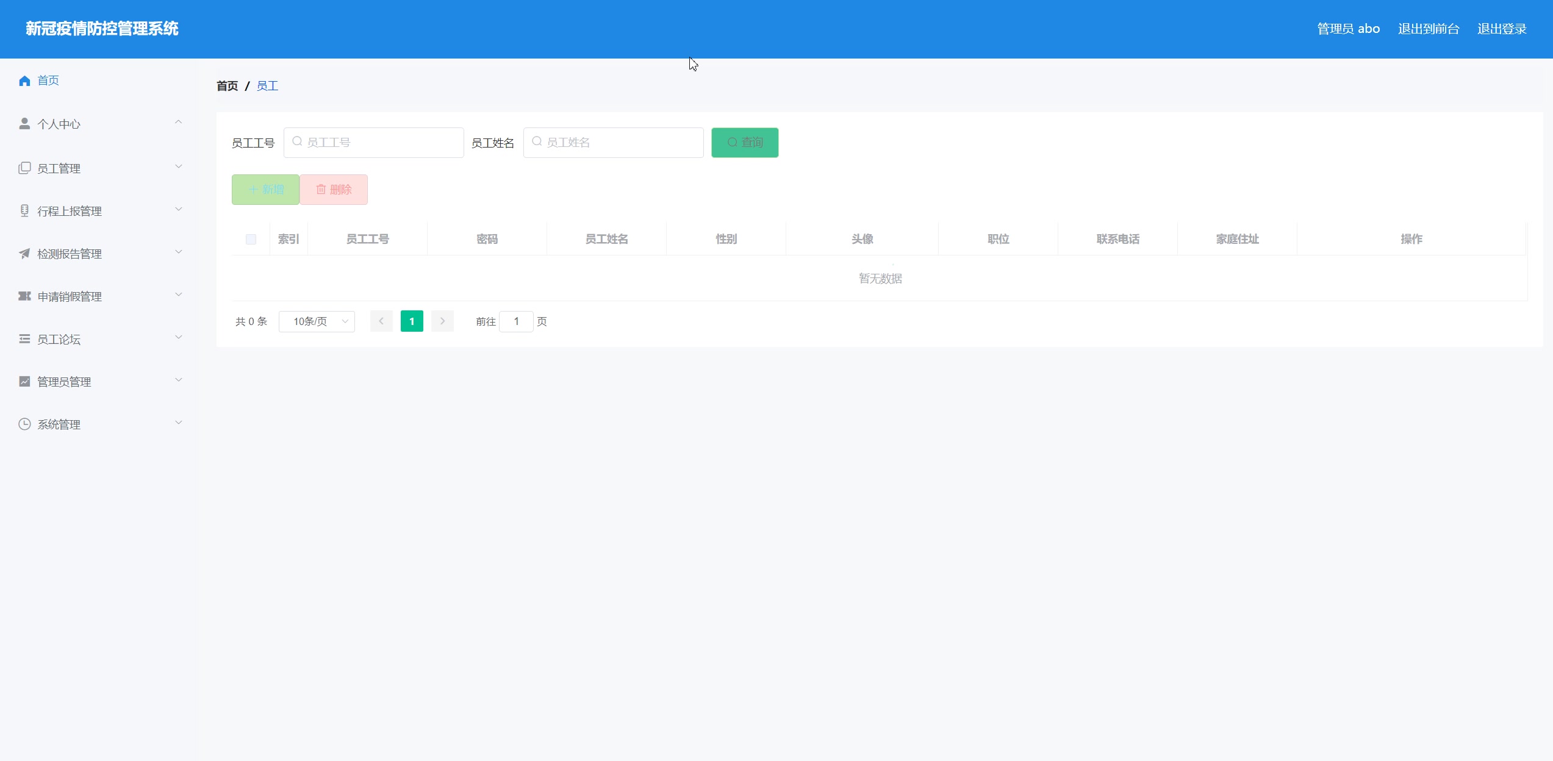
Task: Expand the 申请销假管理 chevron
Action: pyautogui.click(x=178, y=295)
